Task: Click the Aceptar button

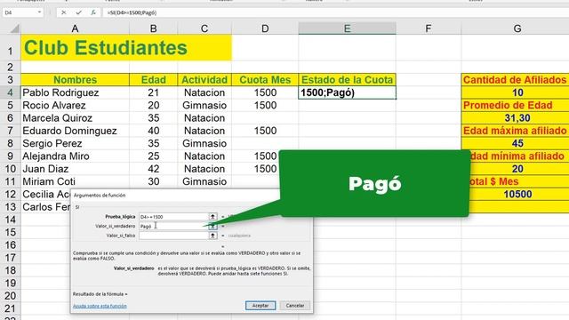Action: pos(260,306)
